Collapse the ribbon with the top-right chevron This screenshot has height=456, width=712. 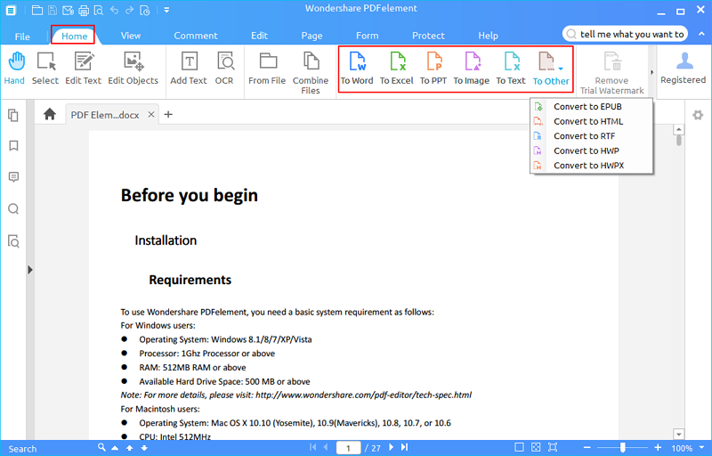pos(701,34)
